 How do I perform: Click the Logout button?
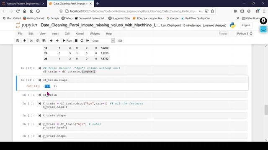pos(246,25)
